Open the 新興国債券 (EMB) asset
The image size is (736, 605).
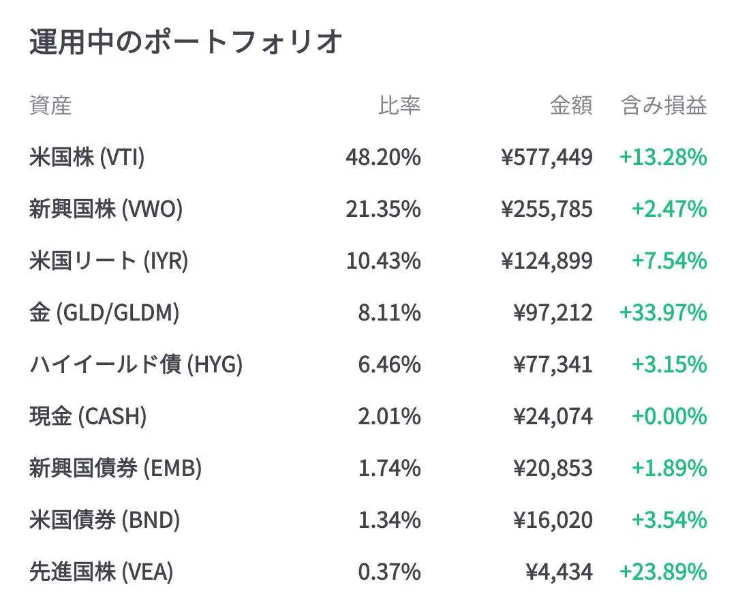pos(116,469)
